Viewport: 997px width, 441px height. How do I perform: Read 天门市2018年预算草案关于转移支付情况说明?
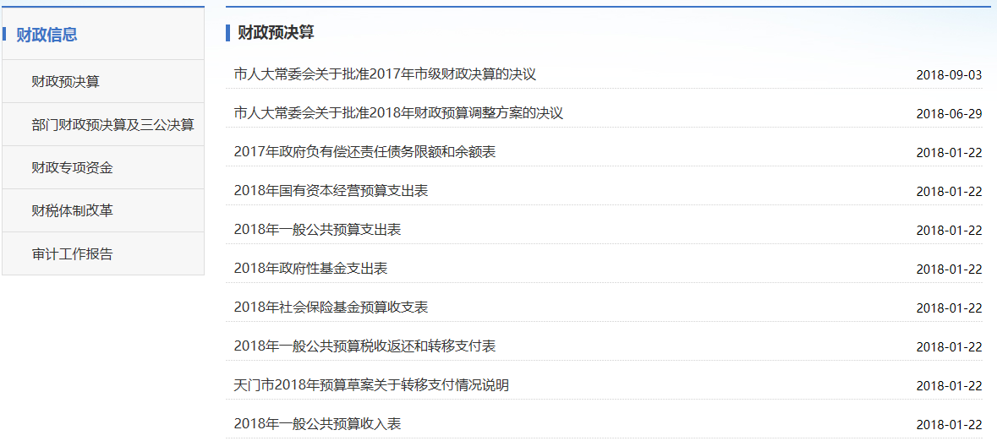click(371, 385)
